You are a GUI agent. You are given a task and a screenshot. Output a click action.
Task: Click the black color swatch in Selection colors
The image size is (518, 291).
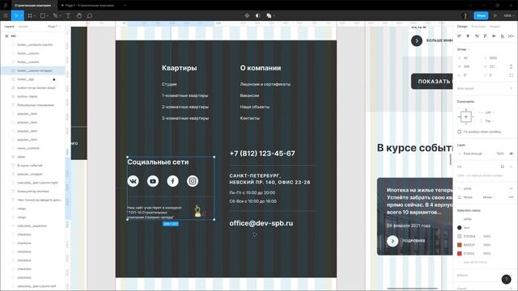pos(459,228)
